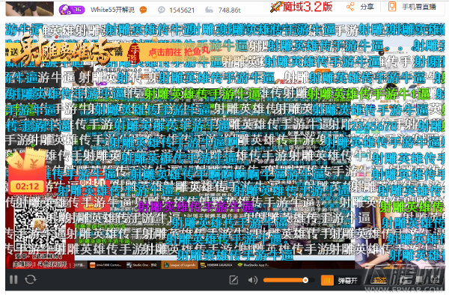Screen dimensions: 449x295
Task: Click the orange chat bubble icon
Action: (143, 10)
